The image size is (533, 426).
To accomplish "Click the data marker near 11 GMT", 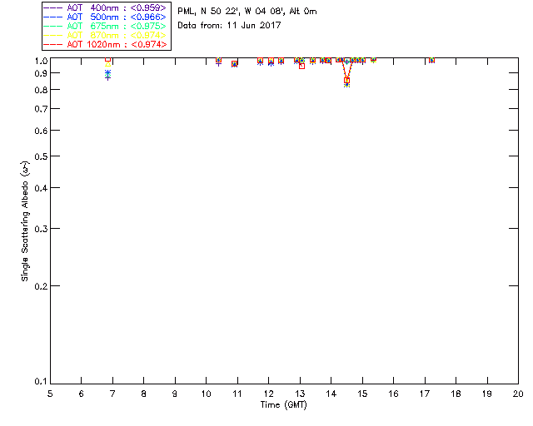I will [x=235, y=64].
